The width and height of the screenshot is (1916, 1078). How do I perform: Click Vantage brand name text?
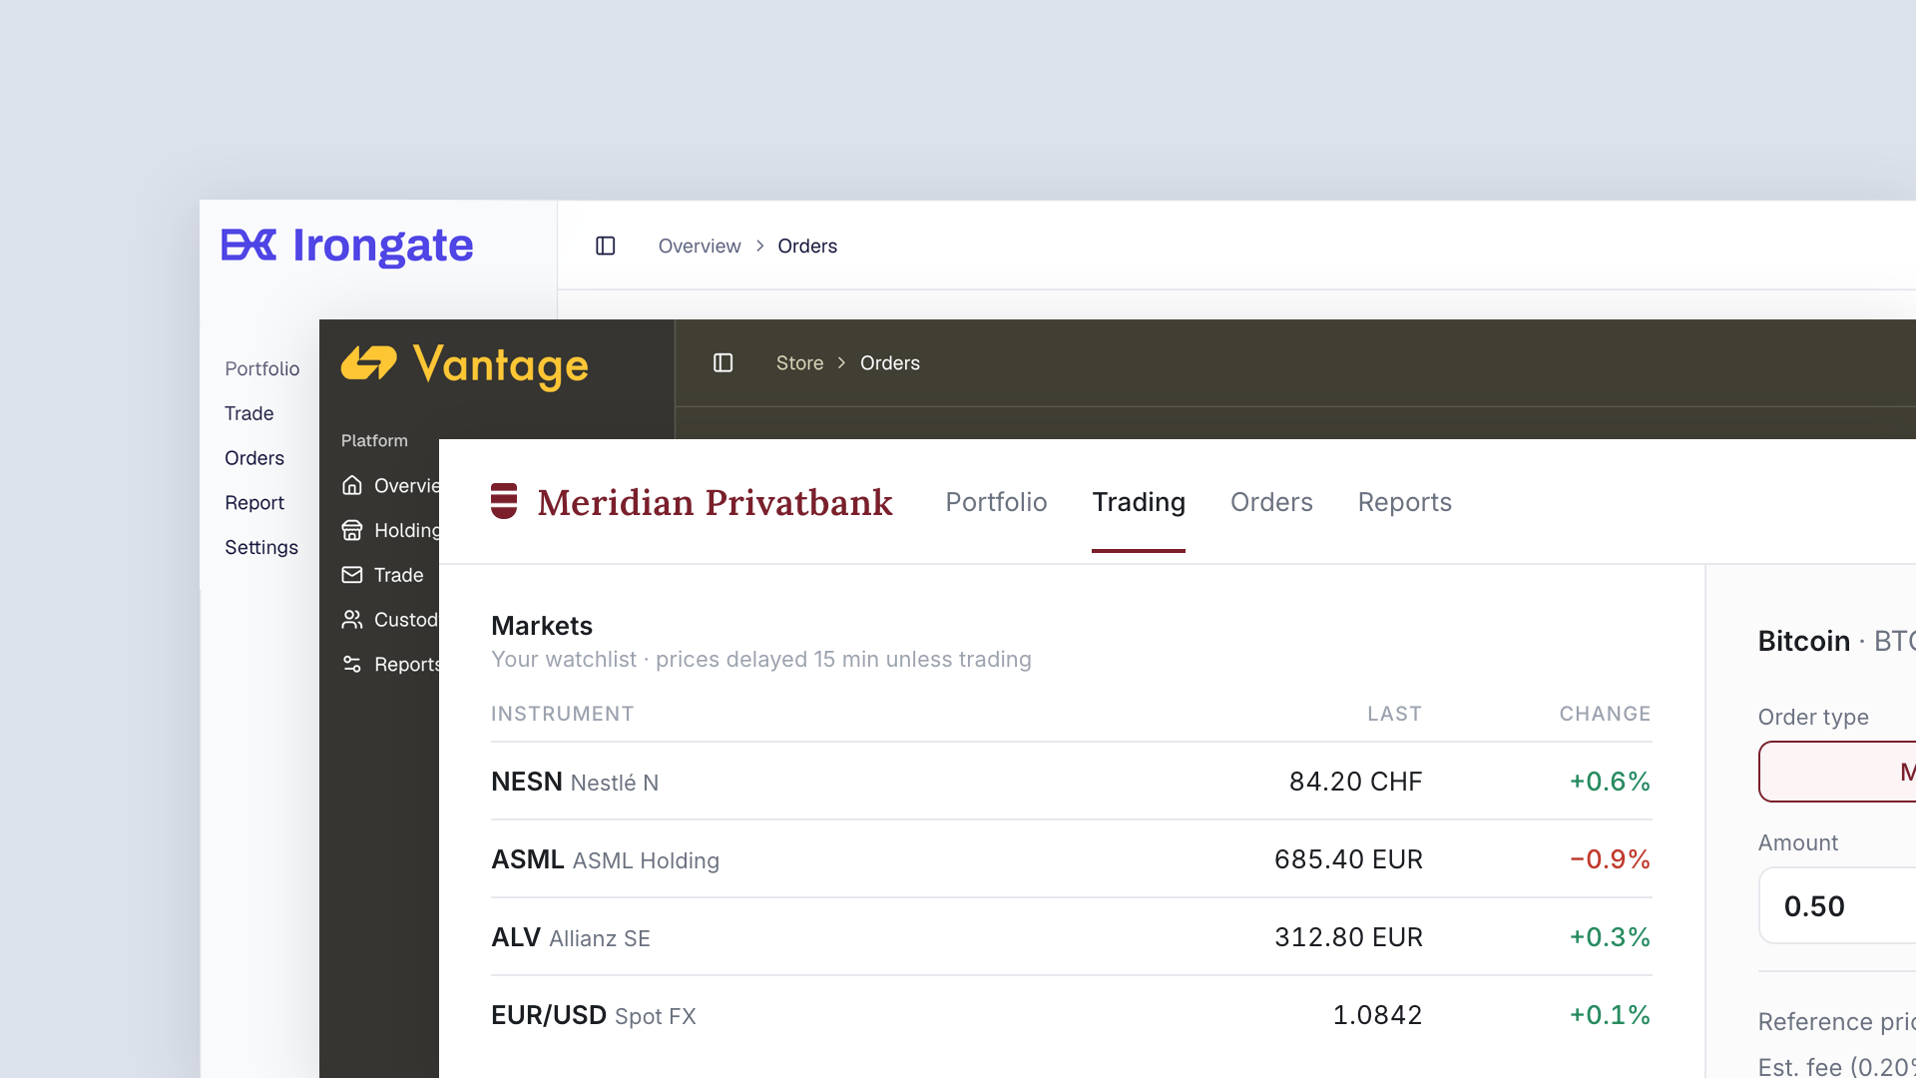coord(501,365)
